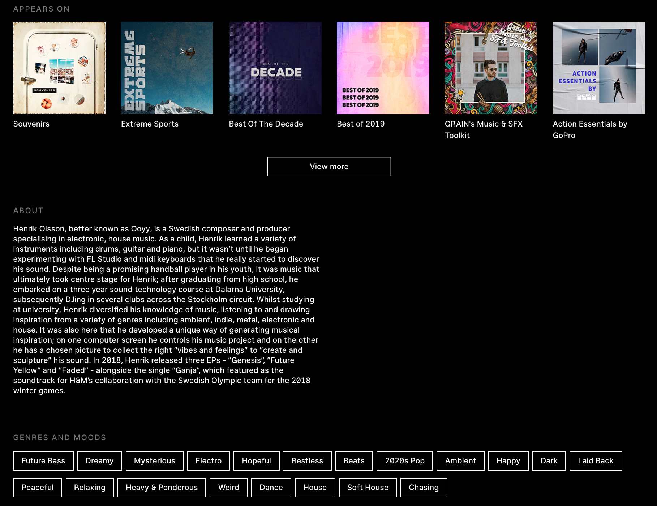Select the Peaceful mood tag
Viewport: 657px width, 506px height.
(38, 488)
